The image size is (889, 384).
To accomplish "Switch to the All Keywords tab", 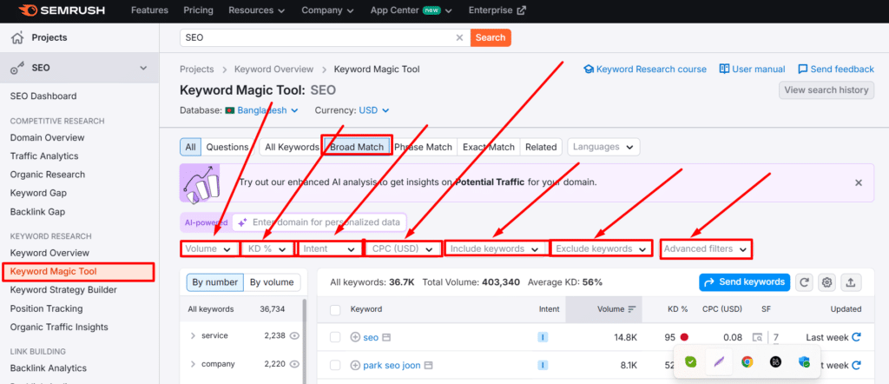I will click(292, 147).
